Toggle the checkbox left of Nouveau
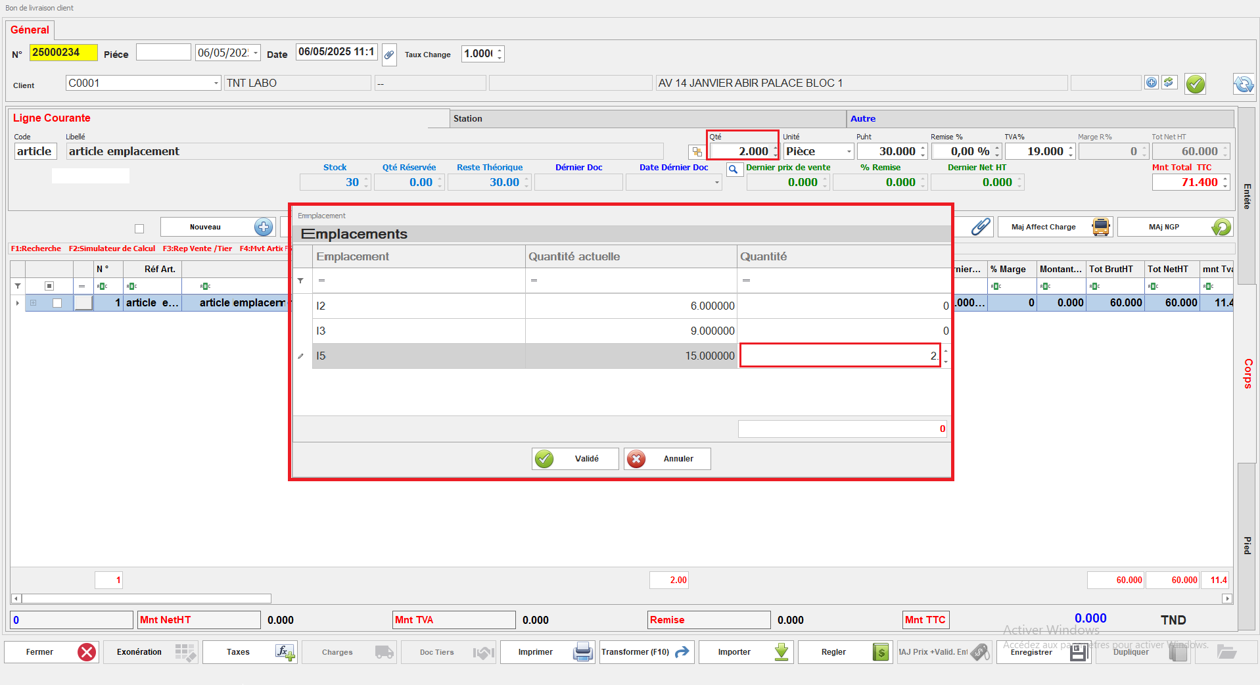Image resolution: width=1260 pixels, height=685 pixels. (x=139, y=229)
